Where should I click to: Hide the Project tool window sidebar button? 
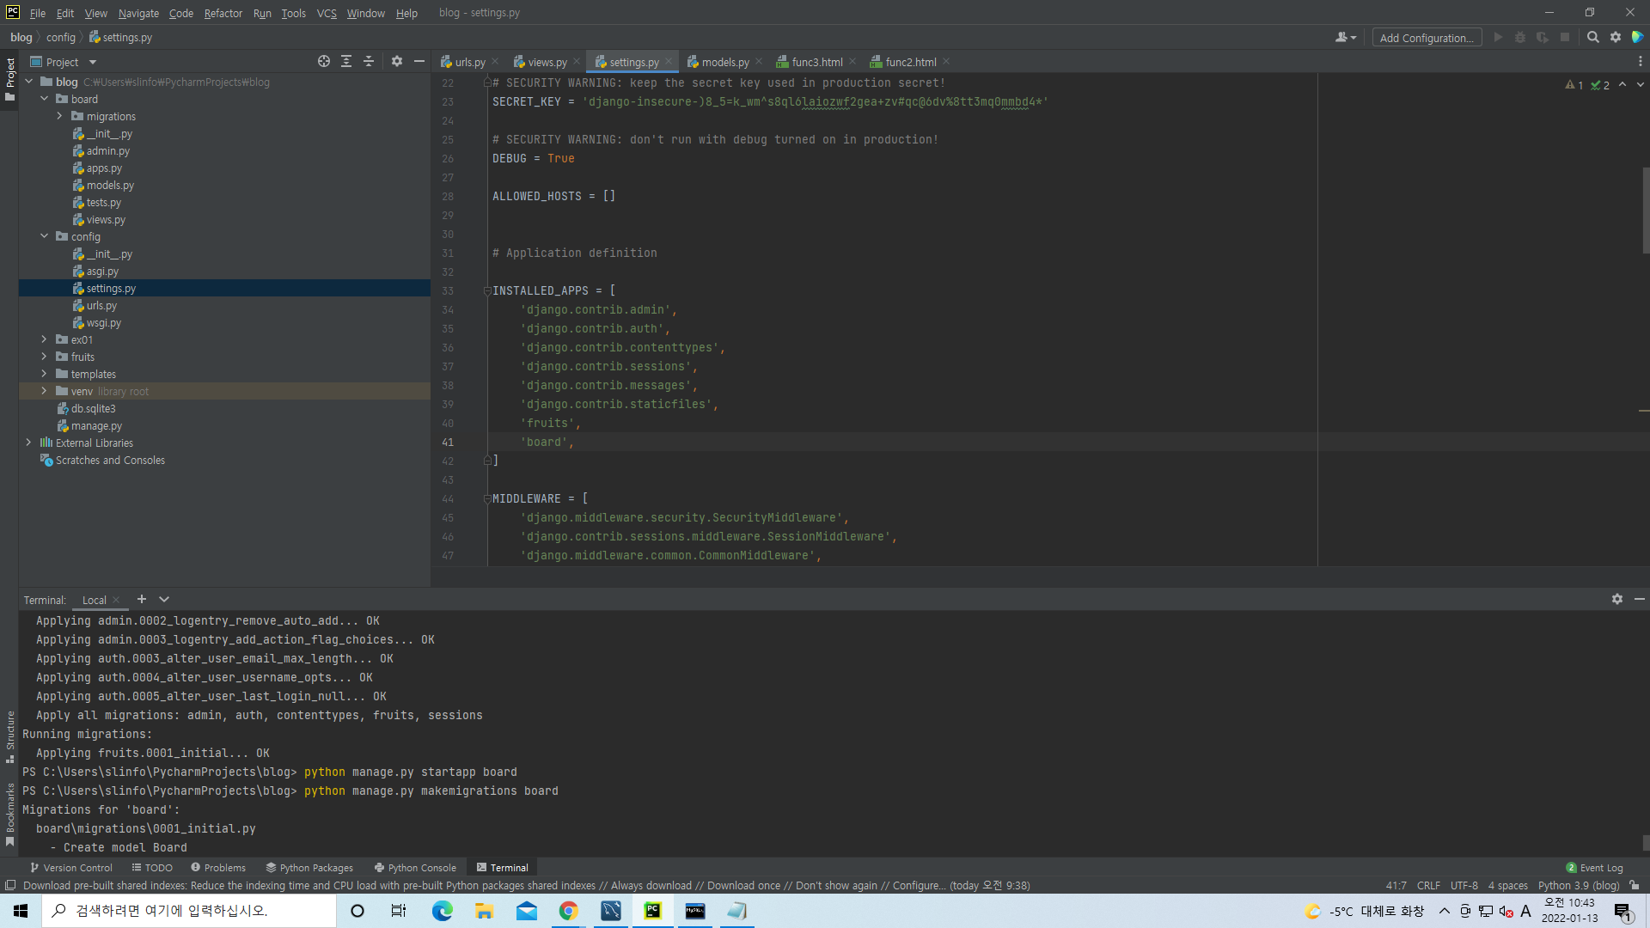pos(9,79)
